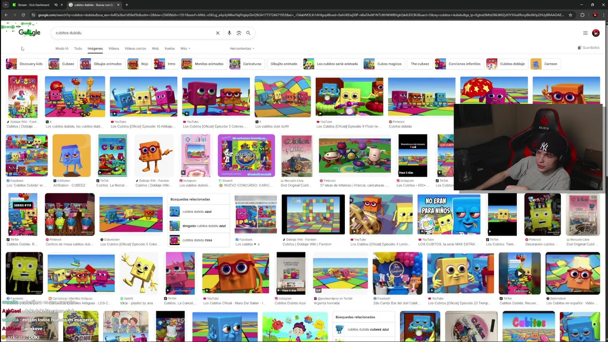Select the Rojo filter chip
Image resolution: width=608 pixels, height=342 pixels.
[139, 64]
